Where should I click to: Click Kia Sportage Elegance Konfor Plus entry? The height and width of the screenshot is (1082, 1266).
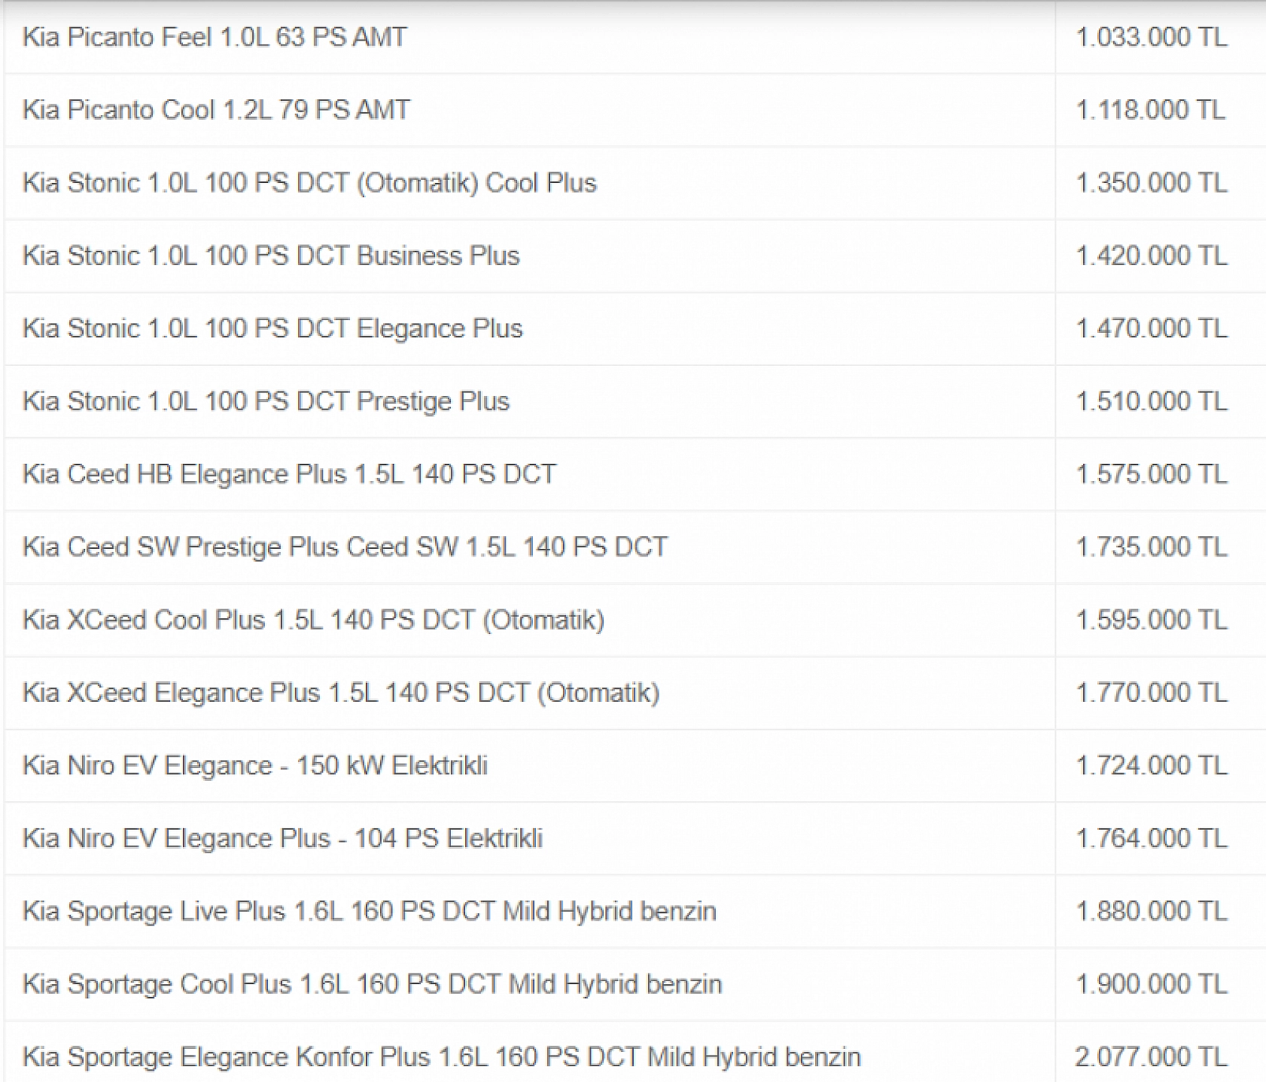(x=441, y=1057)
